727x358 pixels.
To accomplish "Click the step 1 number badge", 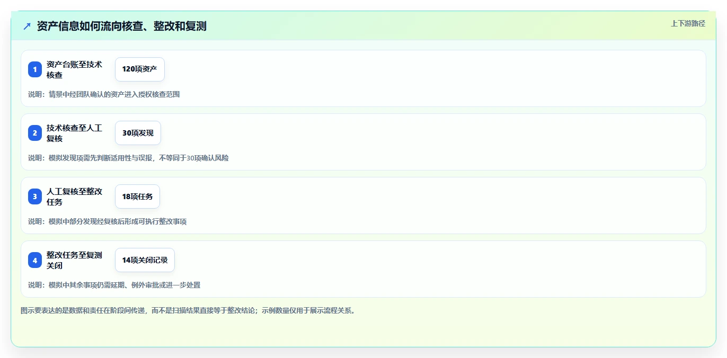I will pos(35,69).
